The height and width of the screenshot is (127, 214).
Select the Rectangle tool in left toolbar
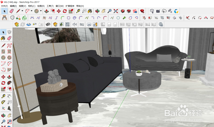[3, 51]
